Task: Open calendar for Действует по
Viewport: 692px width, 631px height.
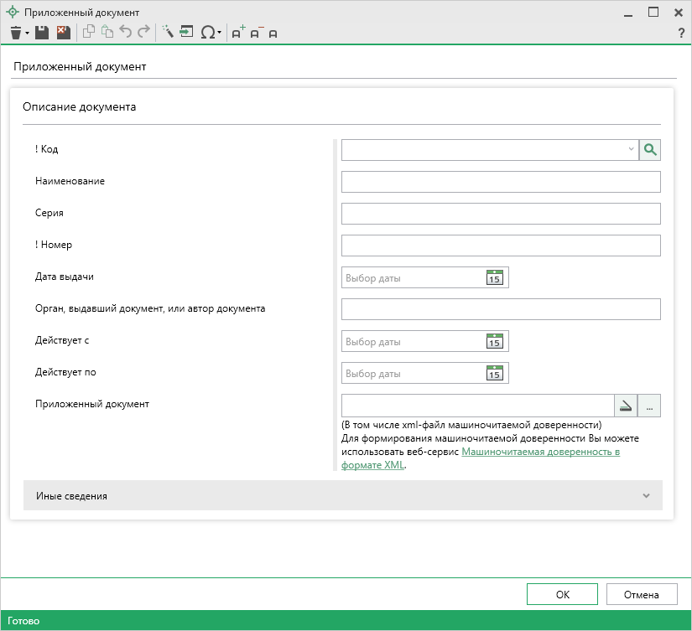Action: [494, 373]
